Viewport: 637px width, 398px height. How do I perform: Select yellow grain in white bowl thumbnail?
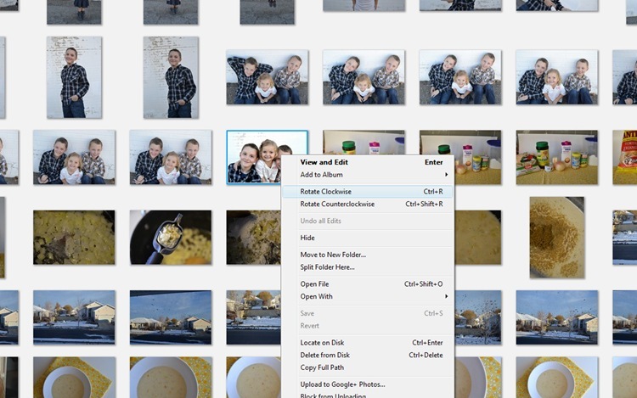557,238
